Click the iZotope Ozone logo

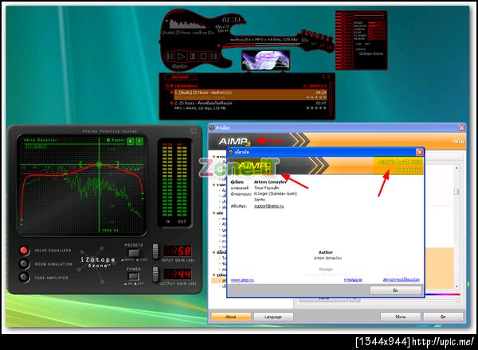(x=97, y=262)
